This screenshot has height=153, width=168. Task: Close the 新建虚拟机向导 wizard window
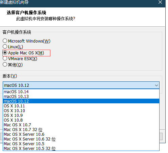click(160, 2)
